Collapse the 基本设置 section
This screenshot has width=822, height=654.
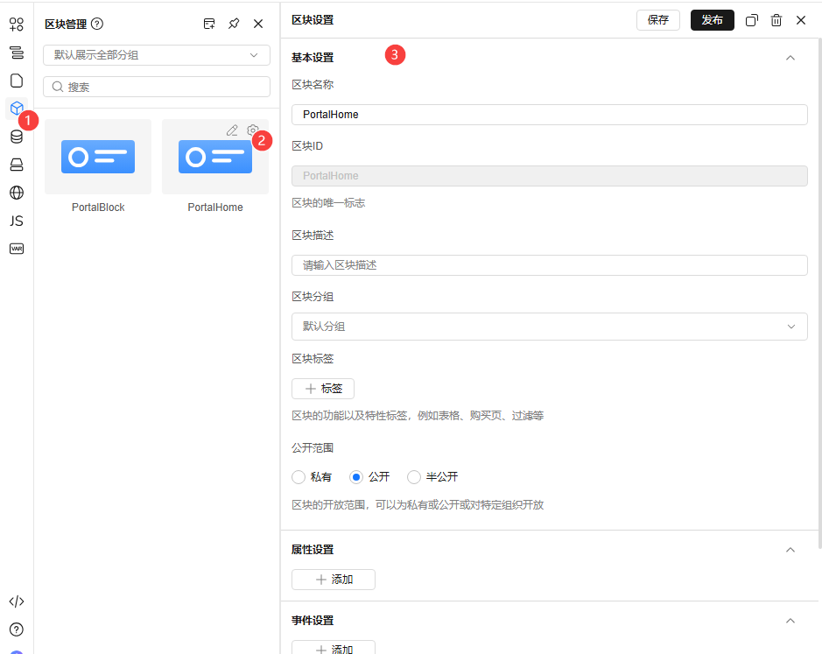(790, 56)
